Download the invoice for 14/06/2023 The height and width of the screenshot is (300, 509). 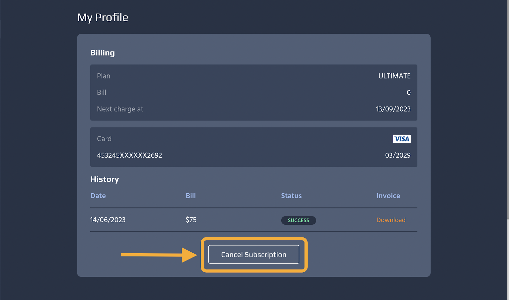coord(391,220)
